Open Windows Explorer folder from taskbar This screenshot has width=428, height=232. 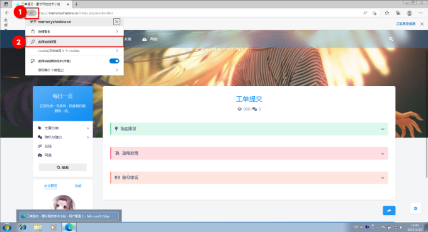(x=38, y=227)
